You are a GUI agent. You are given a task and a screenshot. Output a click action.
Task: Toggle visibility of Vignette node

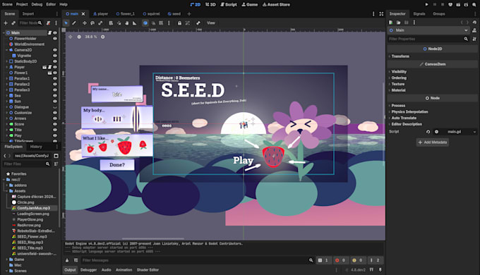click(55, 56)
